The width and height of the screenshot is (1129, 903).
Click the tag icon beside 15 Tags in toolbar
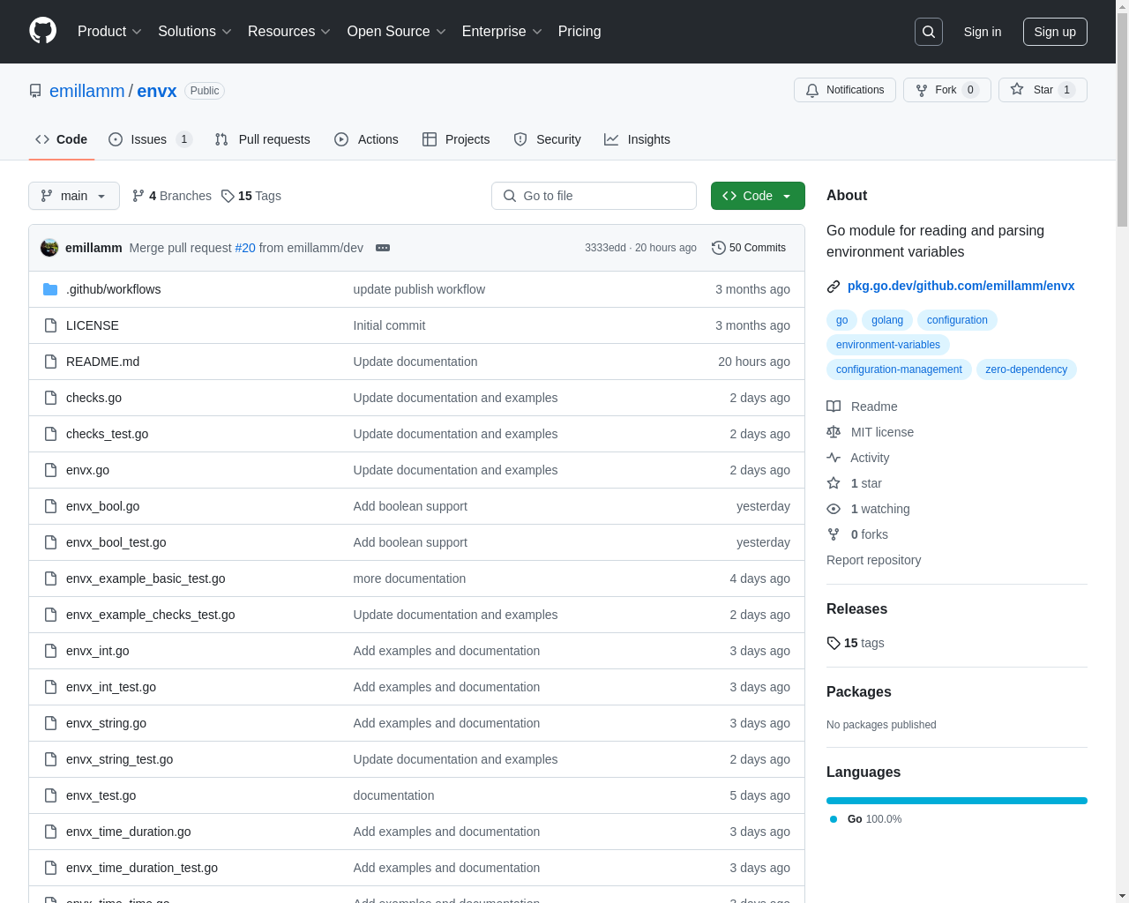pos(228,196)
